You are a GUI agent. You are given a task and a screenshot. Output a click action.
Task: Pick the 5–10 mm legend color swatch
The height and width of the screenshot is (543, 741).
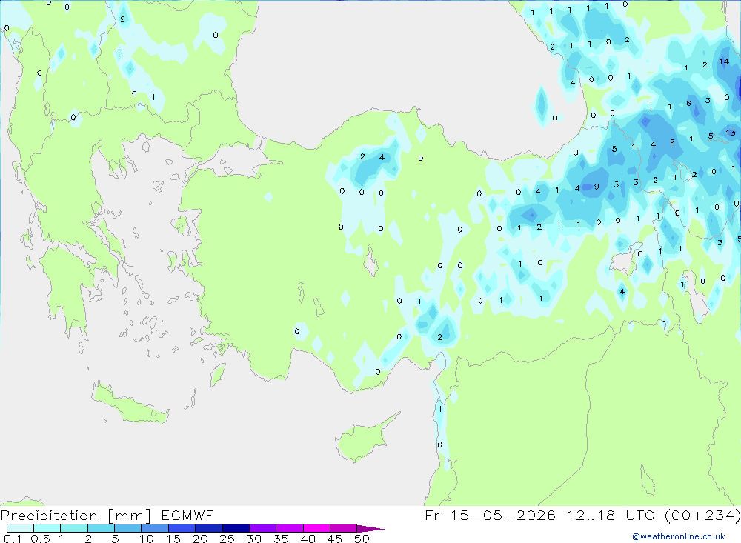click(x=128, y=528)
